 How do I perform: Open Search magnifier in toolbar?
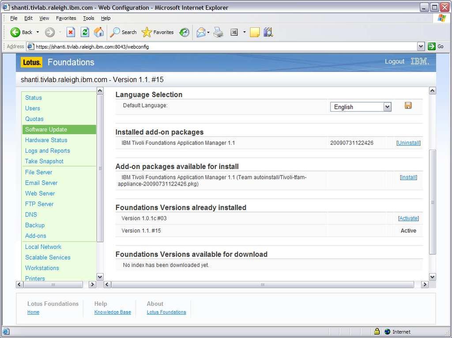115,32
